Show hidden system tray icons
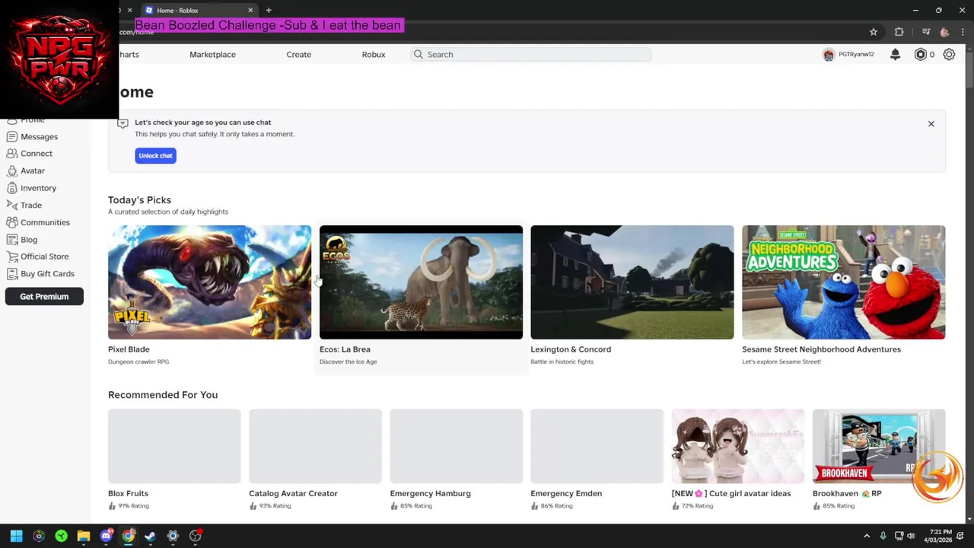Image resolution: width=974 pixels, height=548 pixels. click(866, 536)
